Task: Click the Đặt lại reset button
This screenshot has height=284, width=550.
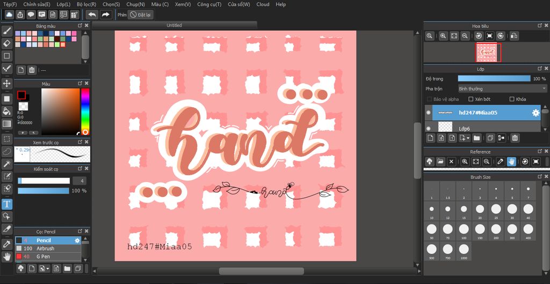Action: (x=141, y=14)
